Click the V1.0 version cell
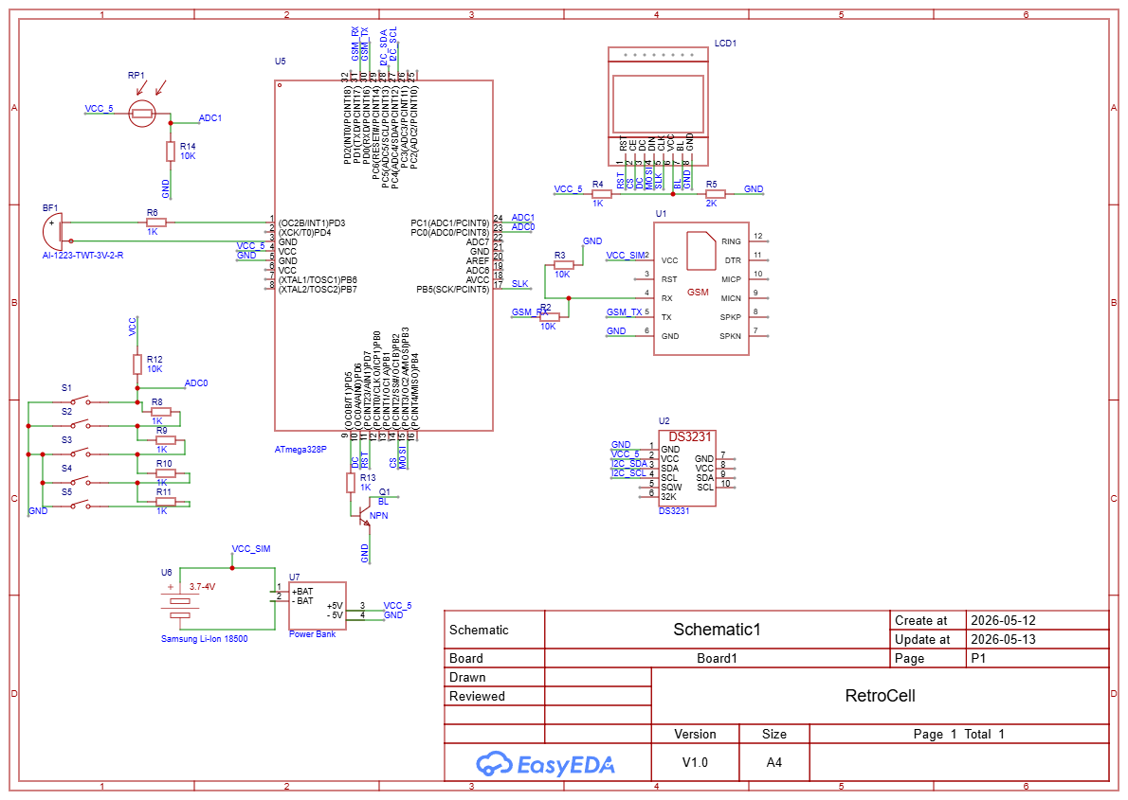 (695, 762)
